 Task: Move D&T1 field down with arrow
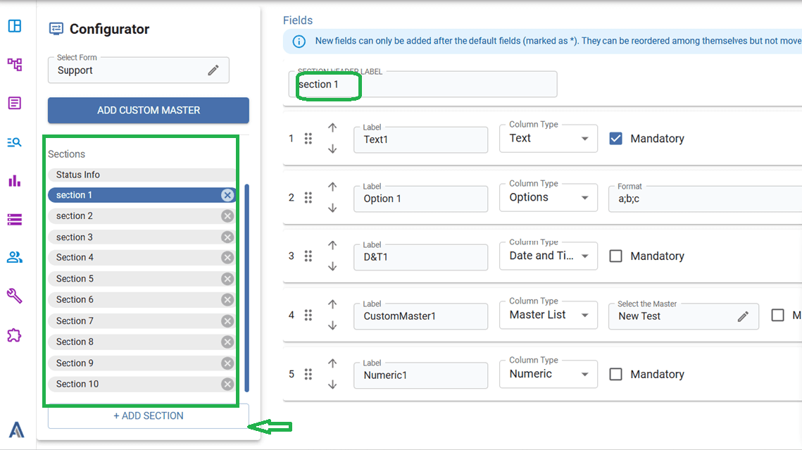click(332, 266)
